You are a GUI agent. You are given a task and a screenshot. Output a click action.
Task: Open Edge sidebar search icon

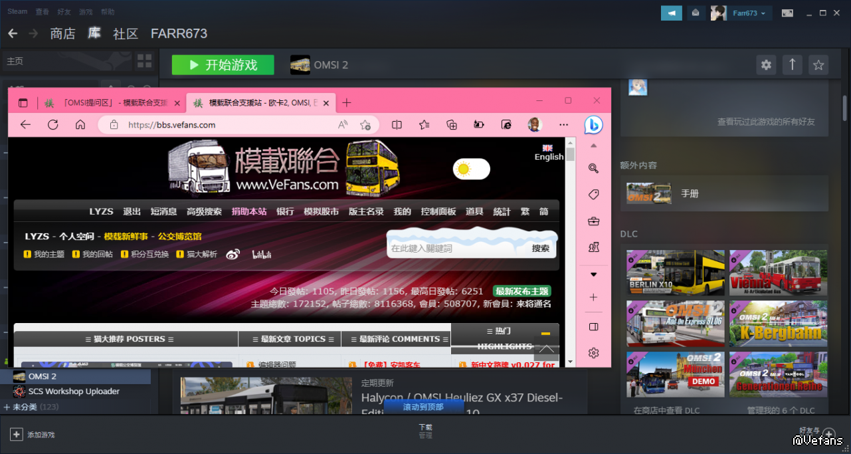click(x=594, y=168)
